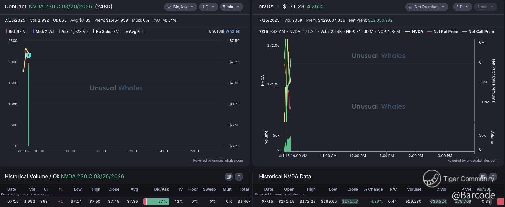Sort by the Sweep column header
Viewport: 505px width, 207px height.
(x=209, y=189)
